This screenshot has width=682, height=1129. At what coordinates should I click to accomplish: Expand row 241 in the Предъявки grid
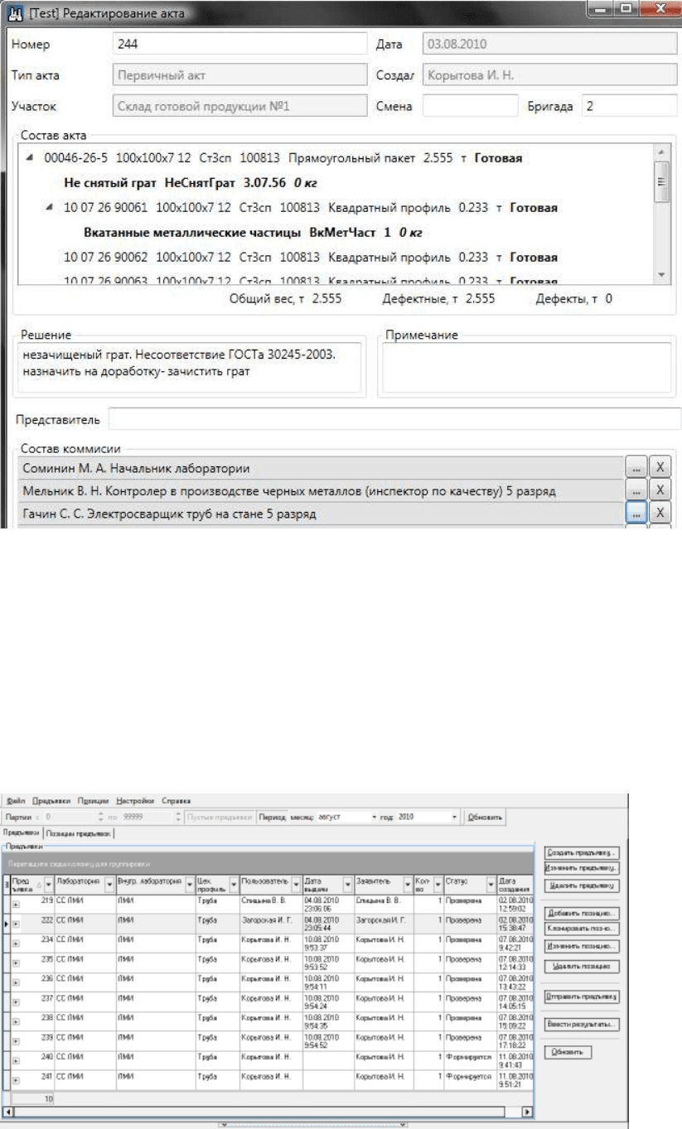pyautogui.click(x=16, y=1079)
